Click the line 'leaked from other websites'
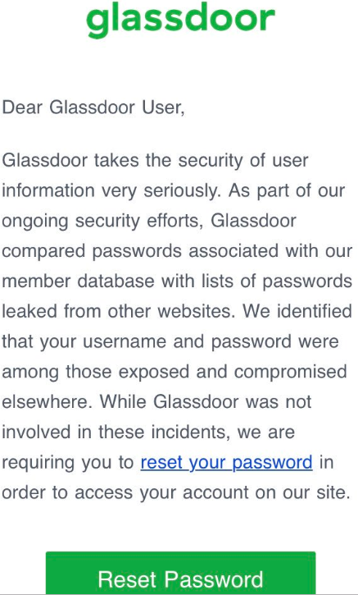Viewport: 358px width, 595px height. 177,312
